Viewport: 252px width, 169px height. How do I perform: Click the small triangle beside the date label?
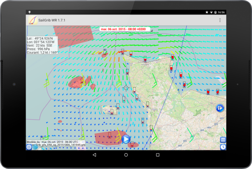coord(152,30)
